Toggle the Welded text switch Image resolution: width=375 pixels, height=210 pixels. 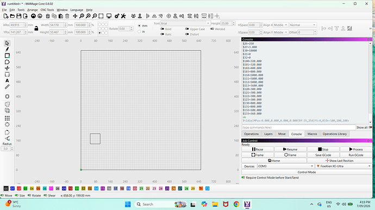click(x=212, y=29)
